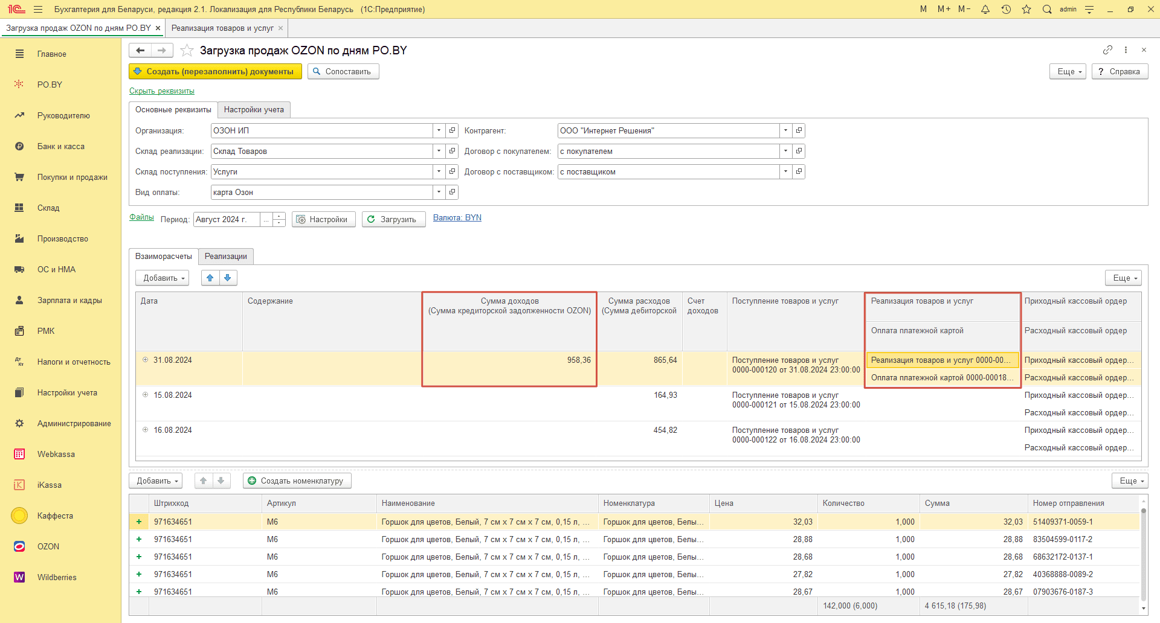
Task: Open the Контрагент dropdown list
Action: [785, 130]
